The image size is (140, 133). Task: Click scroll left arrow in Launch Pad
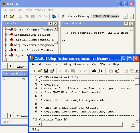pos(5,60)
